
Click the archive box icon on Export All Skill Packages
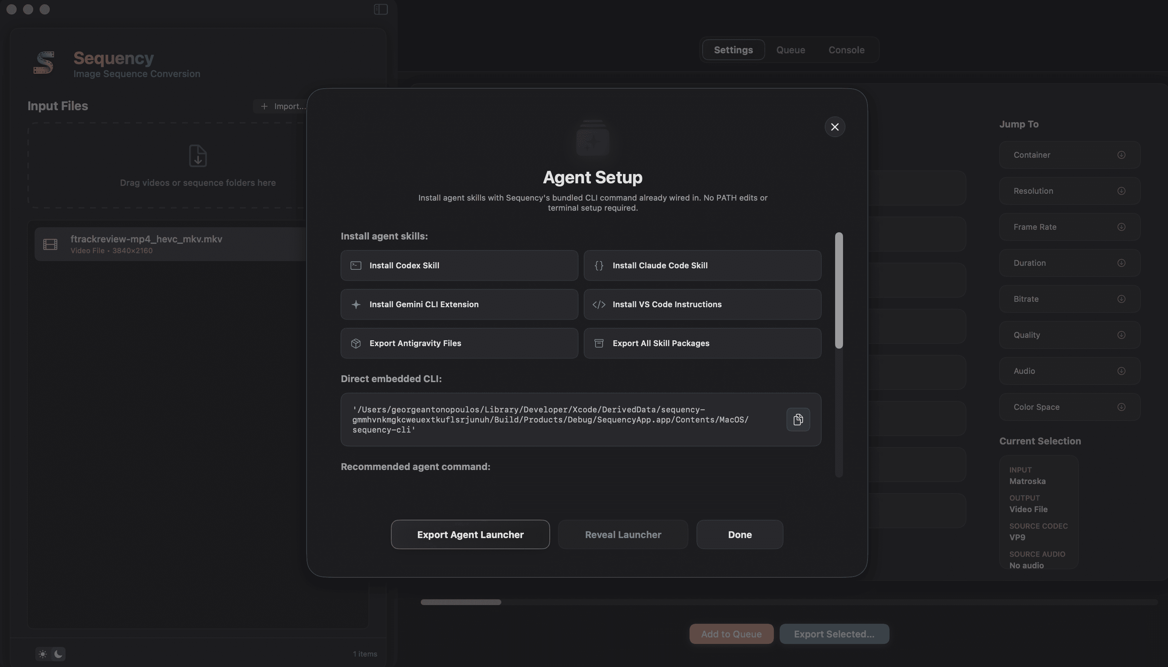pyautogui.click(x=599, y=343)
